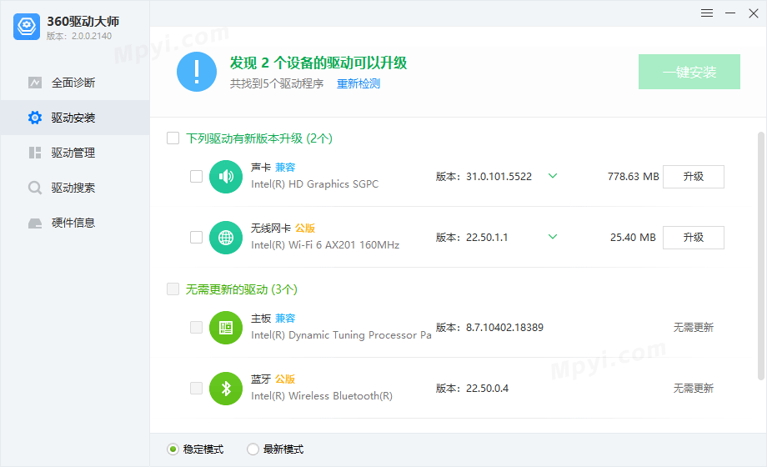Viewport: 767px width, 467px height.
Task: Click 升级 for the 声卡 driver
Action: pyautogui.click(x=694, y=177)
